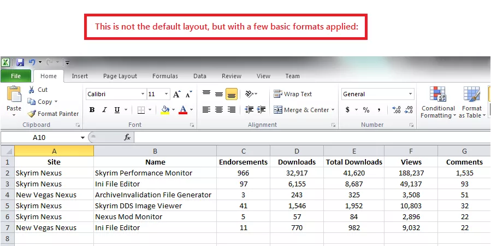Click Merge & Center
The height and width of the screenshot is (246, 491).
point(301,110)
